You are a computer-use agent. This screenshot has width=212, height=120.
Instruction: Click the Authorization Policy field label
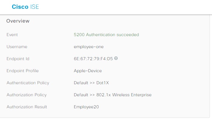(x=27, y=95)
